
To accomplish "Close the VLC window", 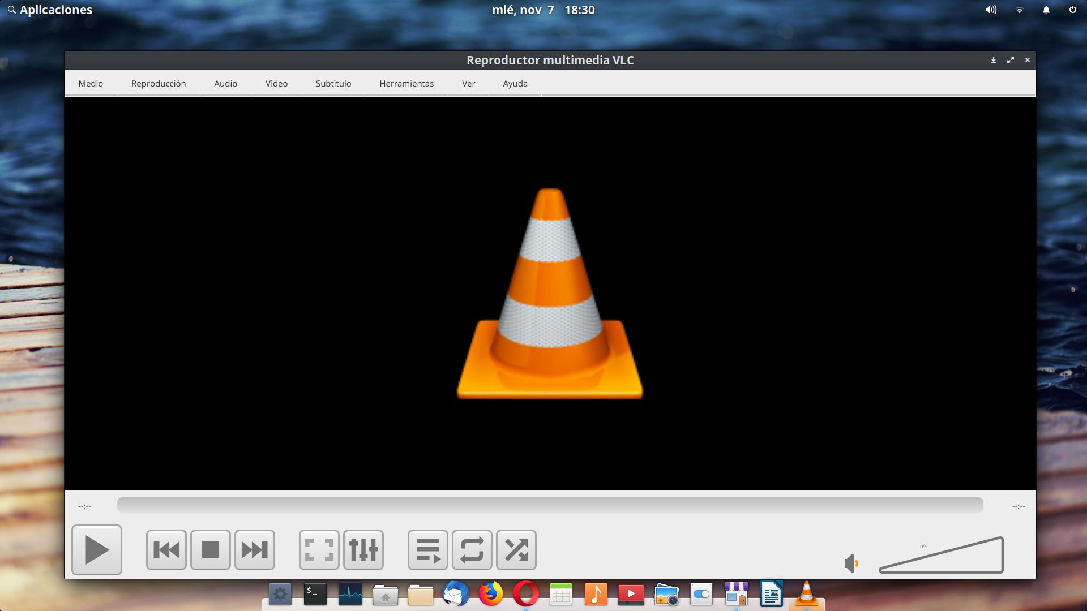I will point(1028,60).
